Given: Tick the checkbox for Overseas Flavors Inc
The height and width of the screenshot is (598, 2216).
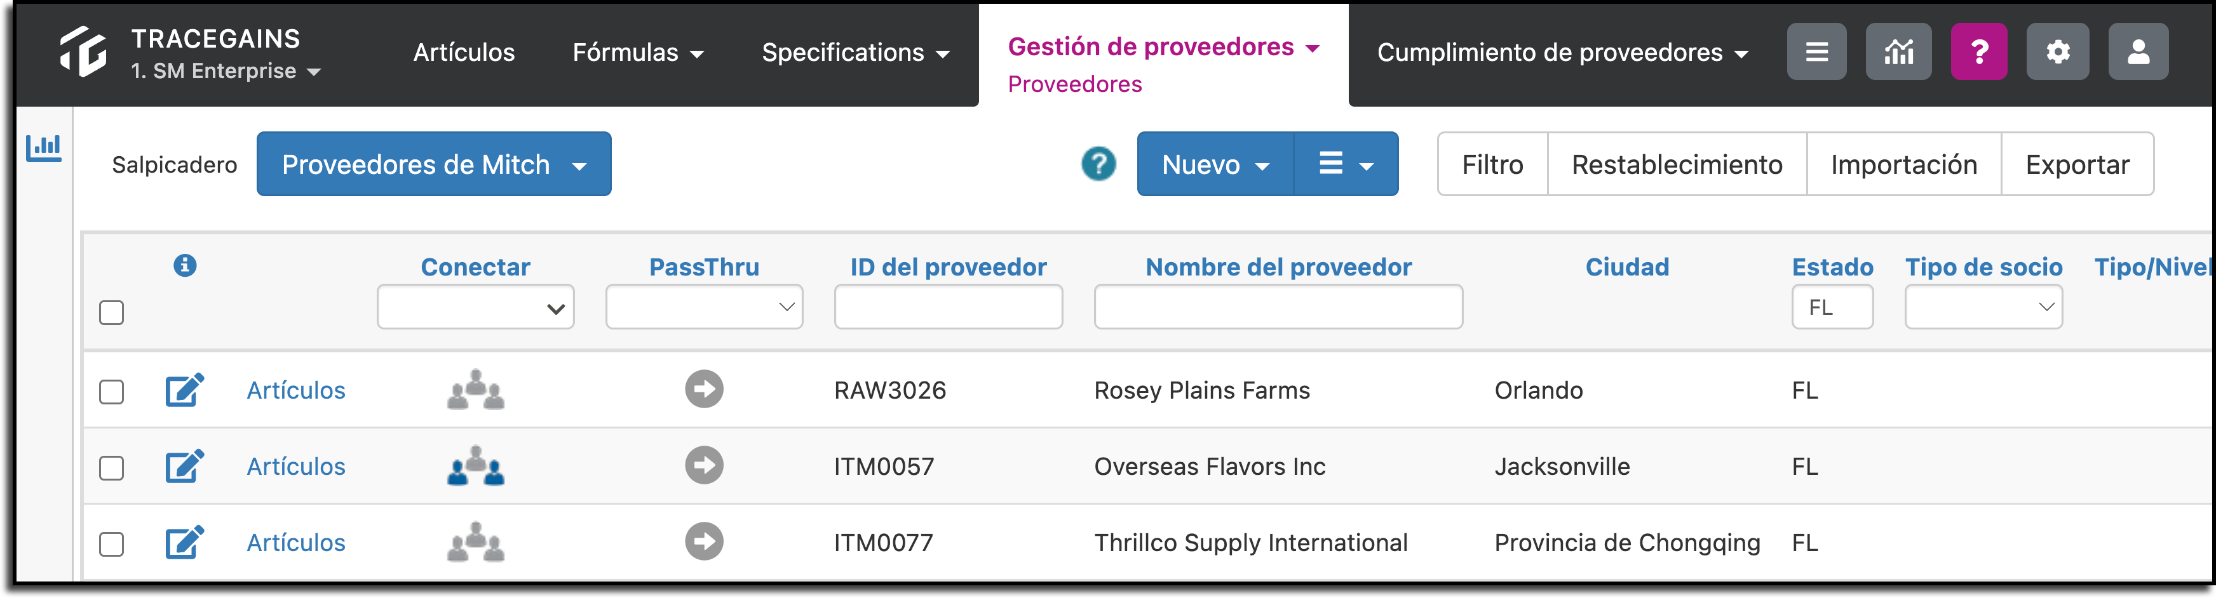Looking at the screenshot, I should click(x=112, y=468).
